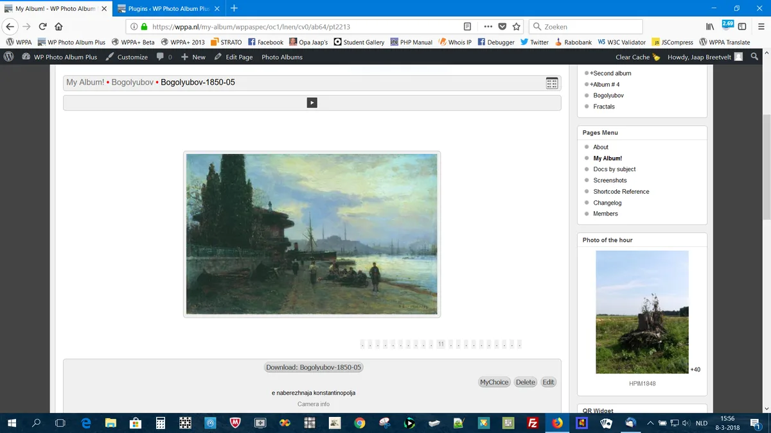Select page 11 in the photo navigator
Viewport: 771px width, 433px height.
click(x=441, y=344)
